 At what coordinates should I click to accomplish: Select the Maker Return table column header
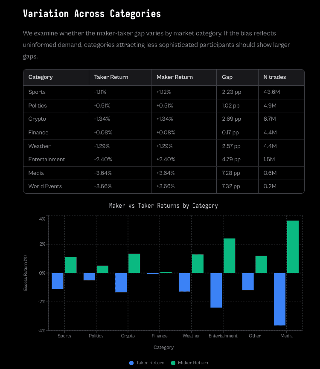pyautogui.click(x=175, y=77)
